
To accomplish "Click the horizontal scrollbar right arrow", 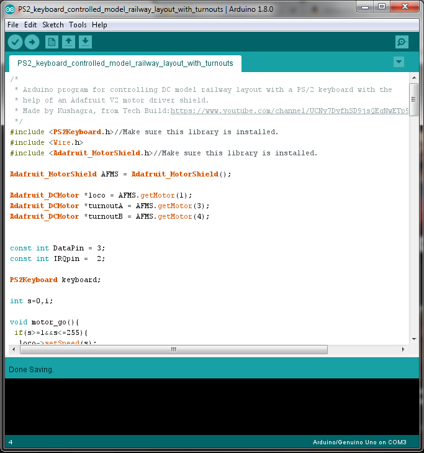I will pos(404,349).
